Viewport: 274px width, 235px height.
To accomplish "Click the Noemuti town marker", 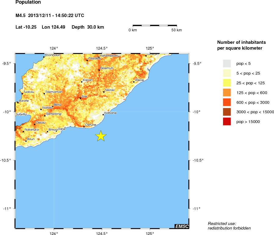I will pyautogui.click(x=100, y=69).
